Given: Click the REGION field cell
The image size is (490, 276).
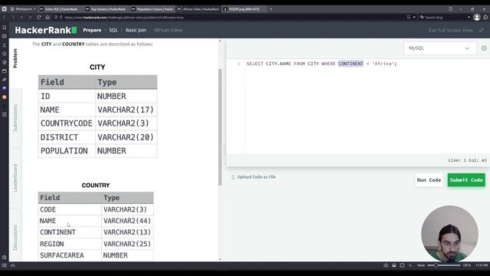Looking at the screenshot, I should tap(70, 244).
